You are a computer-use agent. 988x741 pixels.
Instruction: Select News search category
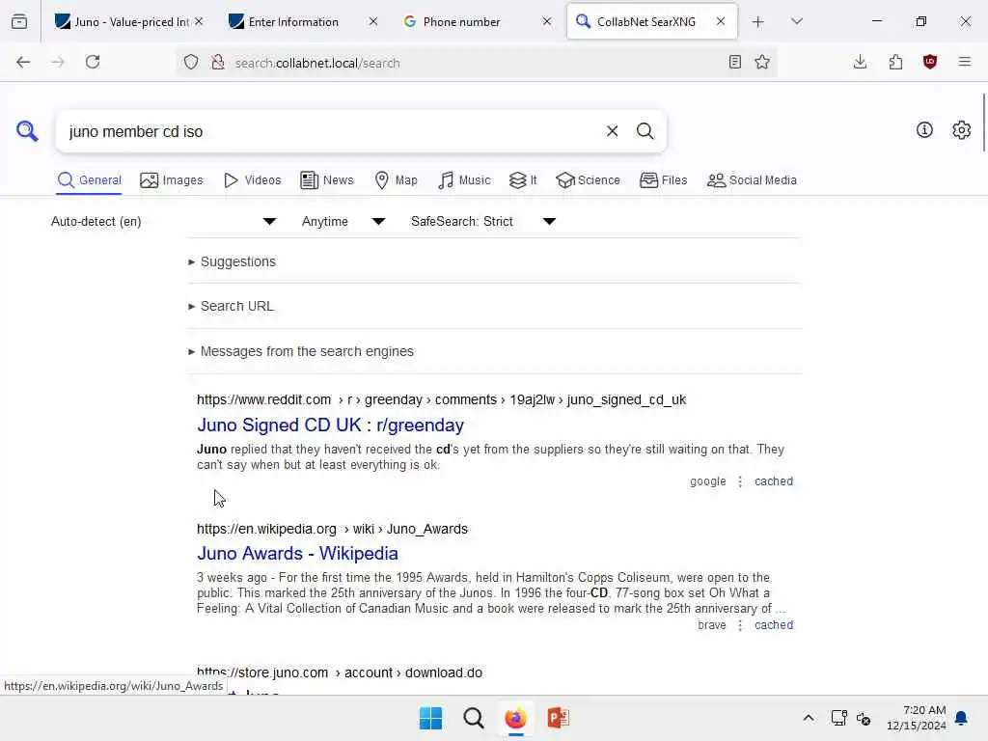pyautogui.click(x=327, y=180)
